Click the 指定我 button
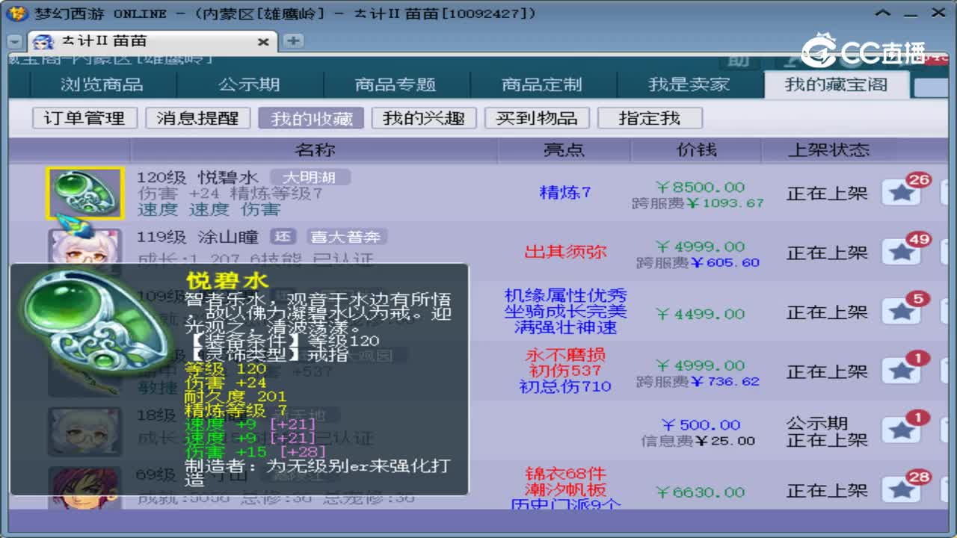The width and height of the screenshot is (957, 538). 650,118
